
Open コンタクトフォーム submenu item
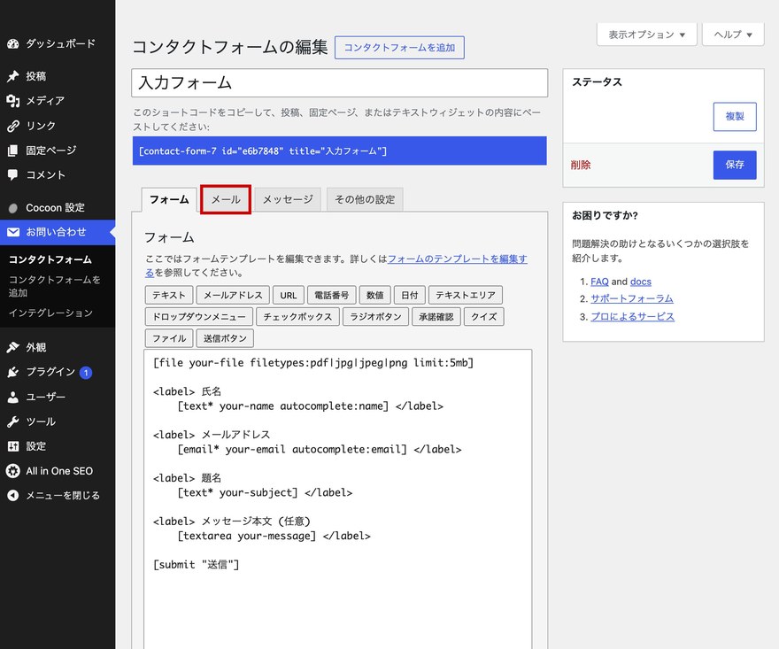50,259
